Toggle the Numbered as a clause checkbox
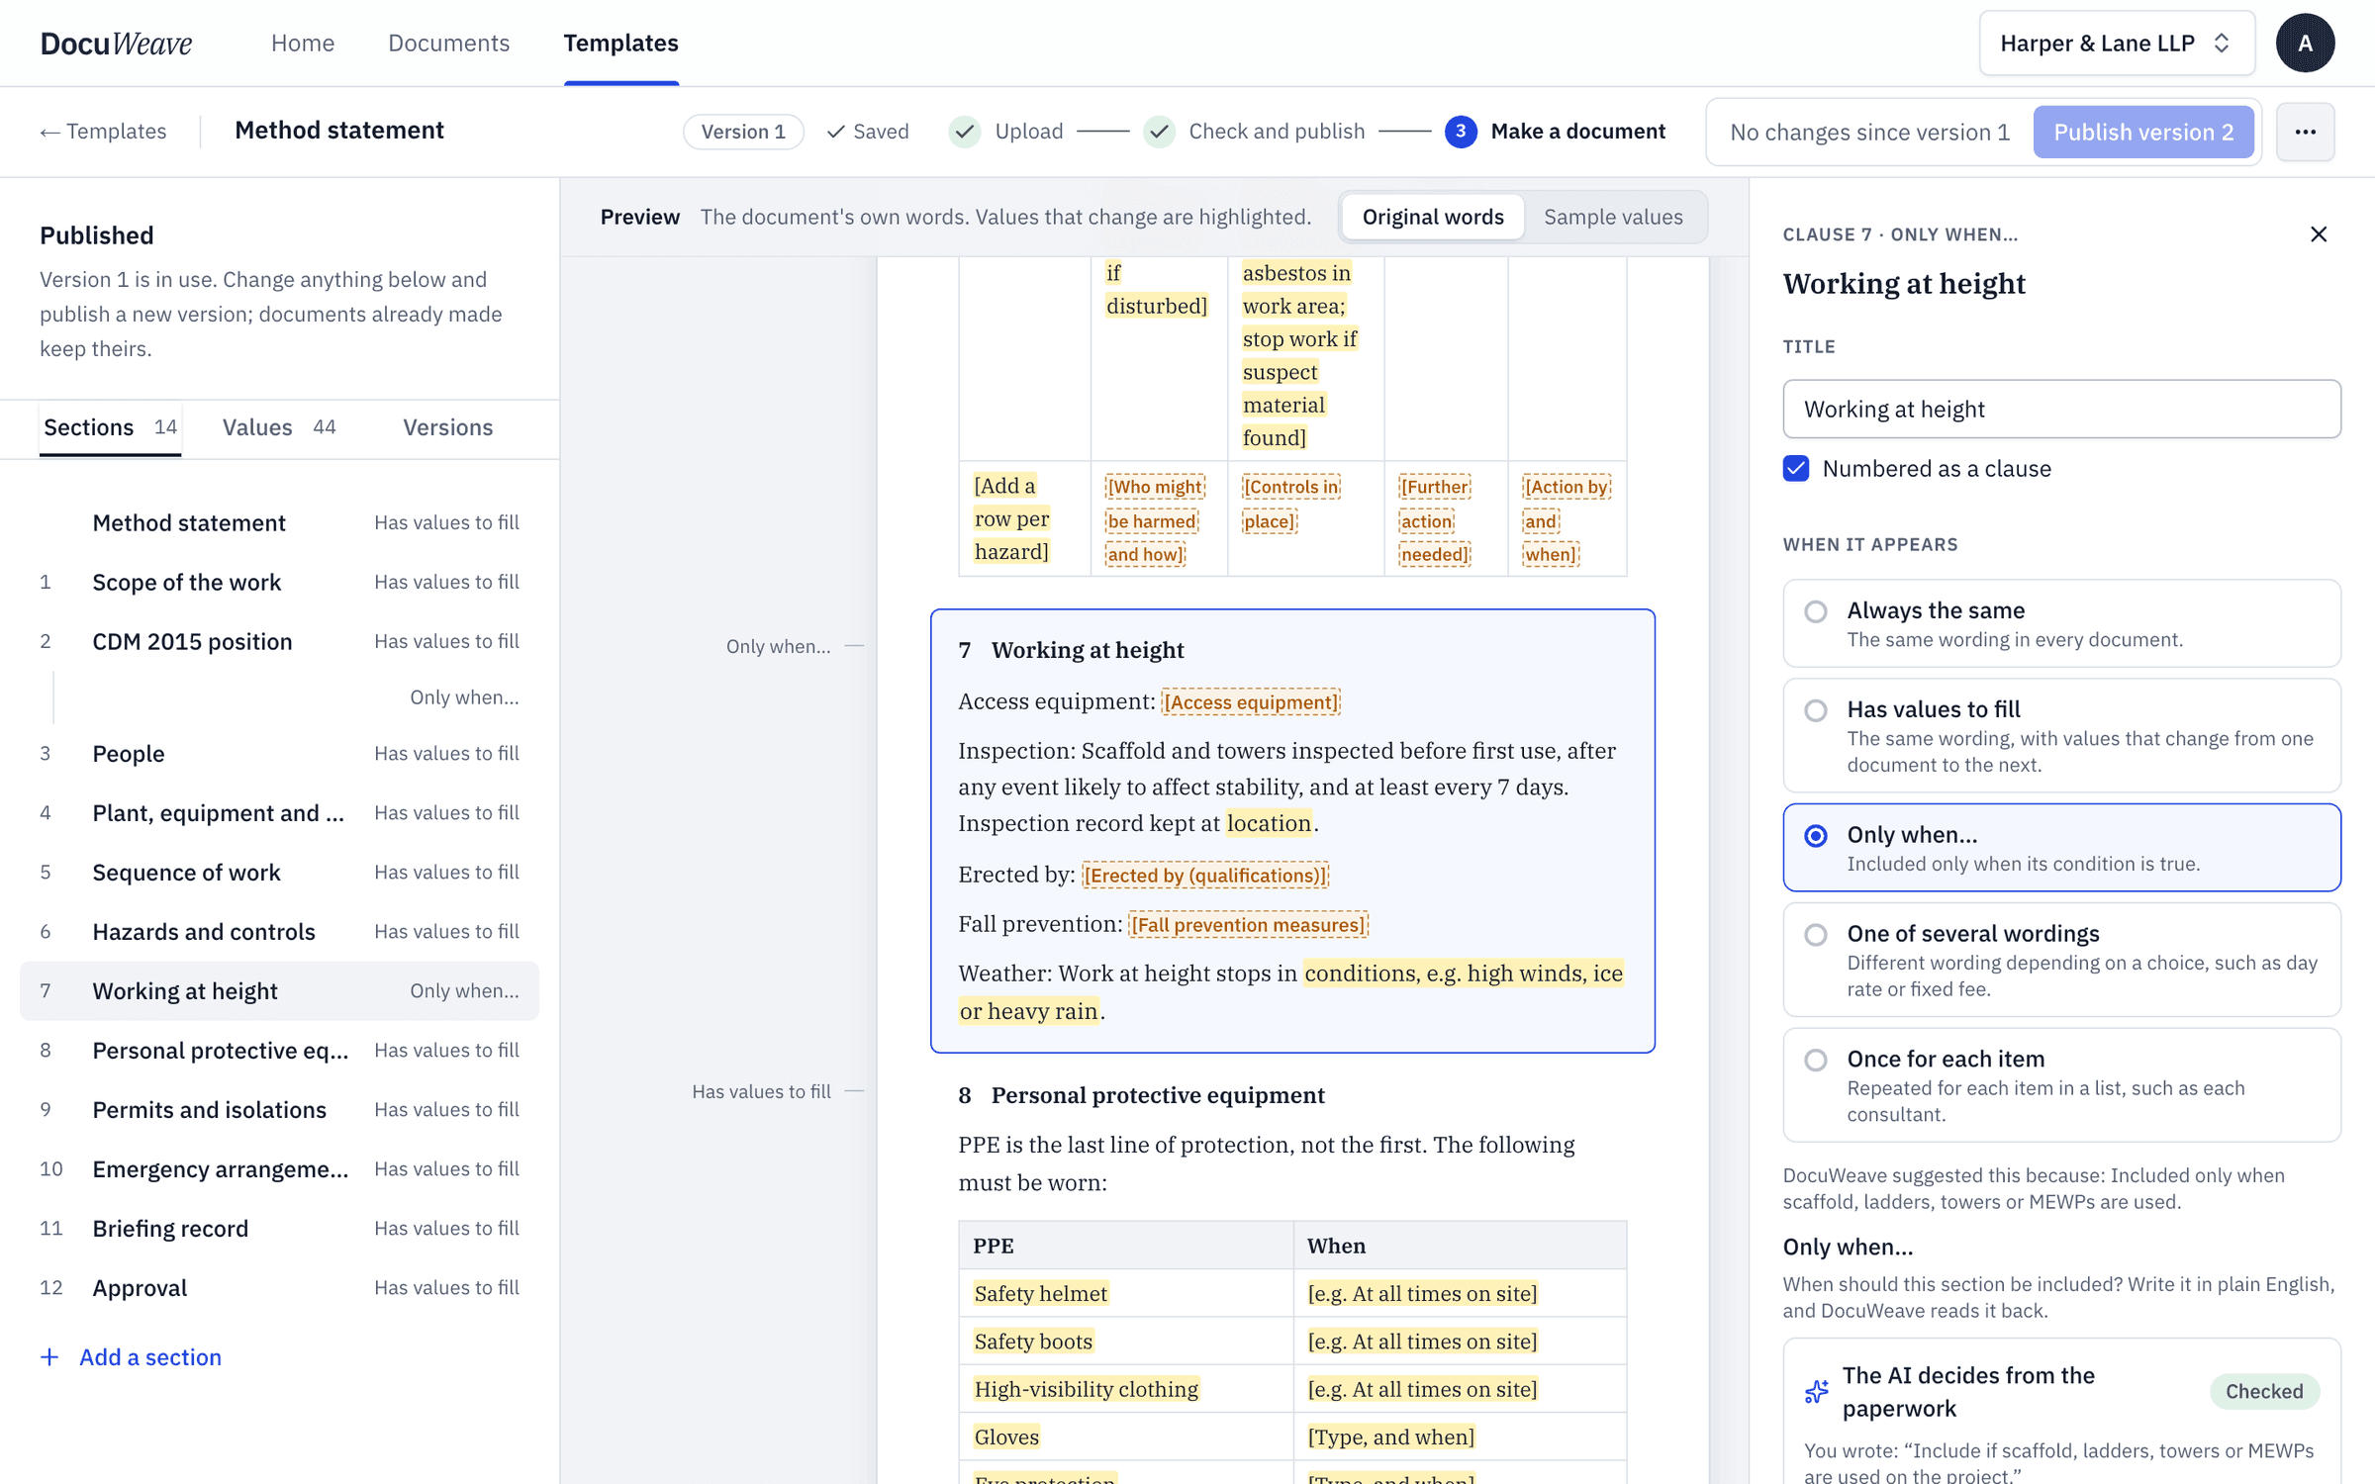 pos(1796,468)
